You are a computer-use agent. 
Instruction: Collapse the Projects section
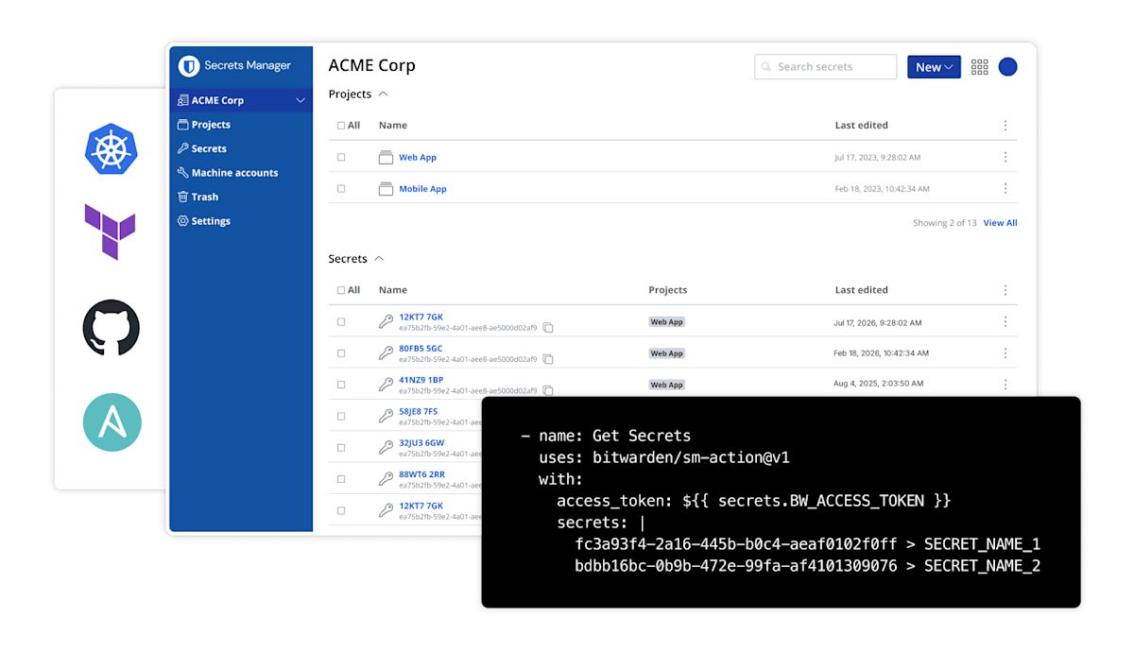pyautogui.click(x=382, y=94)
